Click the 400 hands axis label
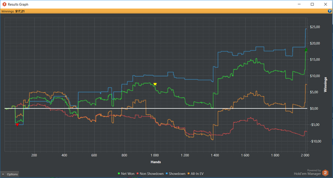Viewport: 333px width, 178px height. pyautogui.click(x=64, y=155)
